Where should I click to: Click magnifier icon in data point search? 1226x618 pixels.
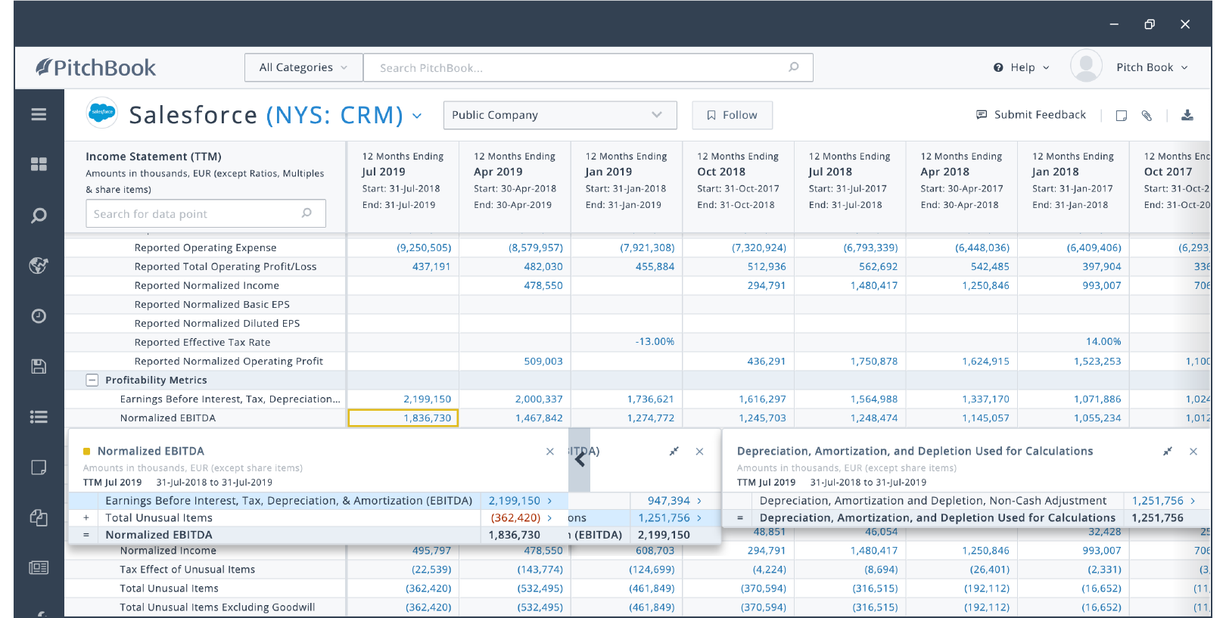[x=306, y=213]
